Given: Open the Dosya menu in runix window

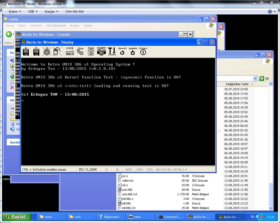Looking at the screenshot, I should tap(10, 26).
